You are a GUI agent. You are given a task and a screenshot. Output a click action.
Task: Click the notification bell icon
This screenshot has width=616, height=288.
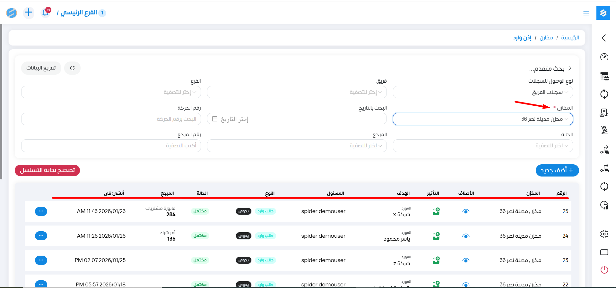[46, 13]
